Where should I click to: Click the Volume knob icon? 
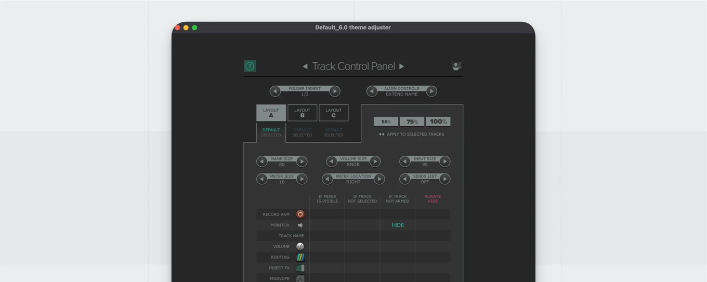pyautogui.click(x=300, y=246)
